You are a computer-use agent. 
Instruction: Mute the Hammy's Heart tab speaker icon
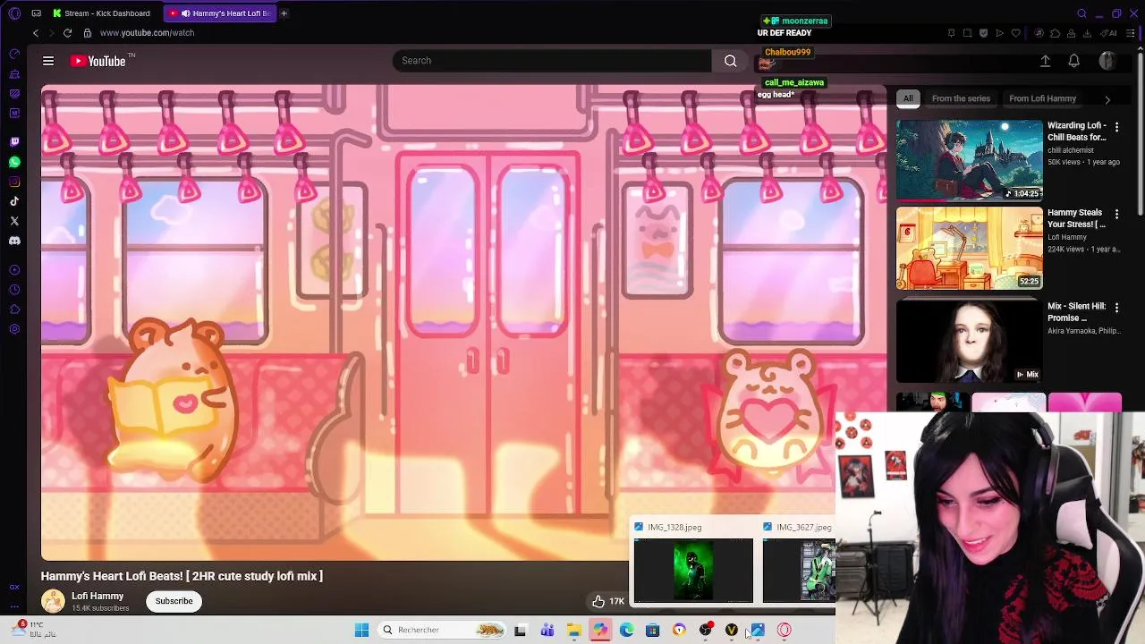(186, 13)
